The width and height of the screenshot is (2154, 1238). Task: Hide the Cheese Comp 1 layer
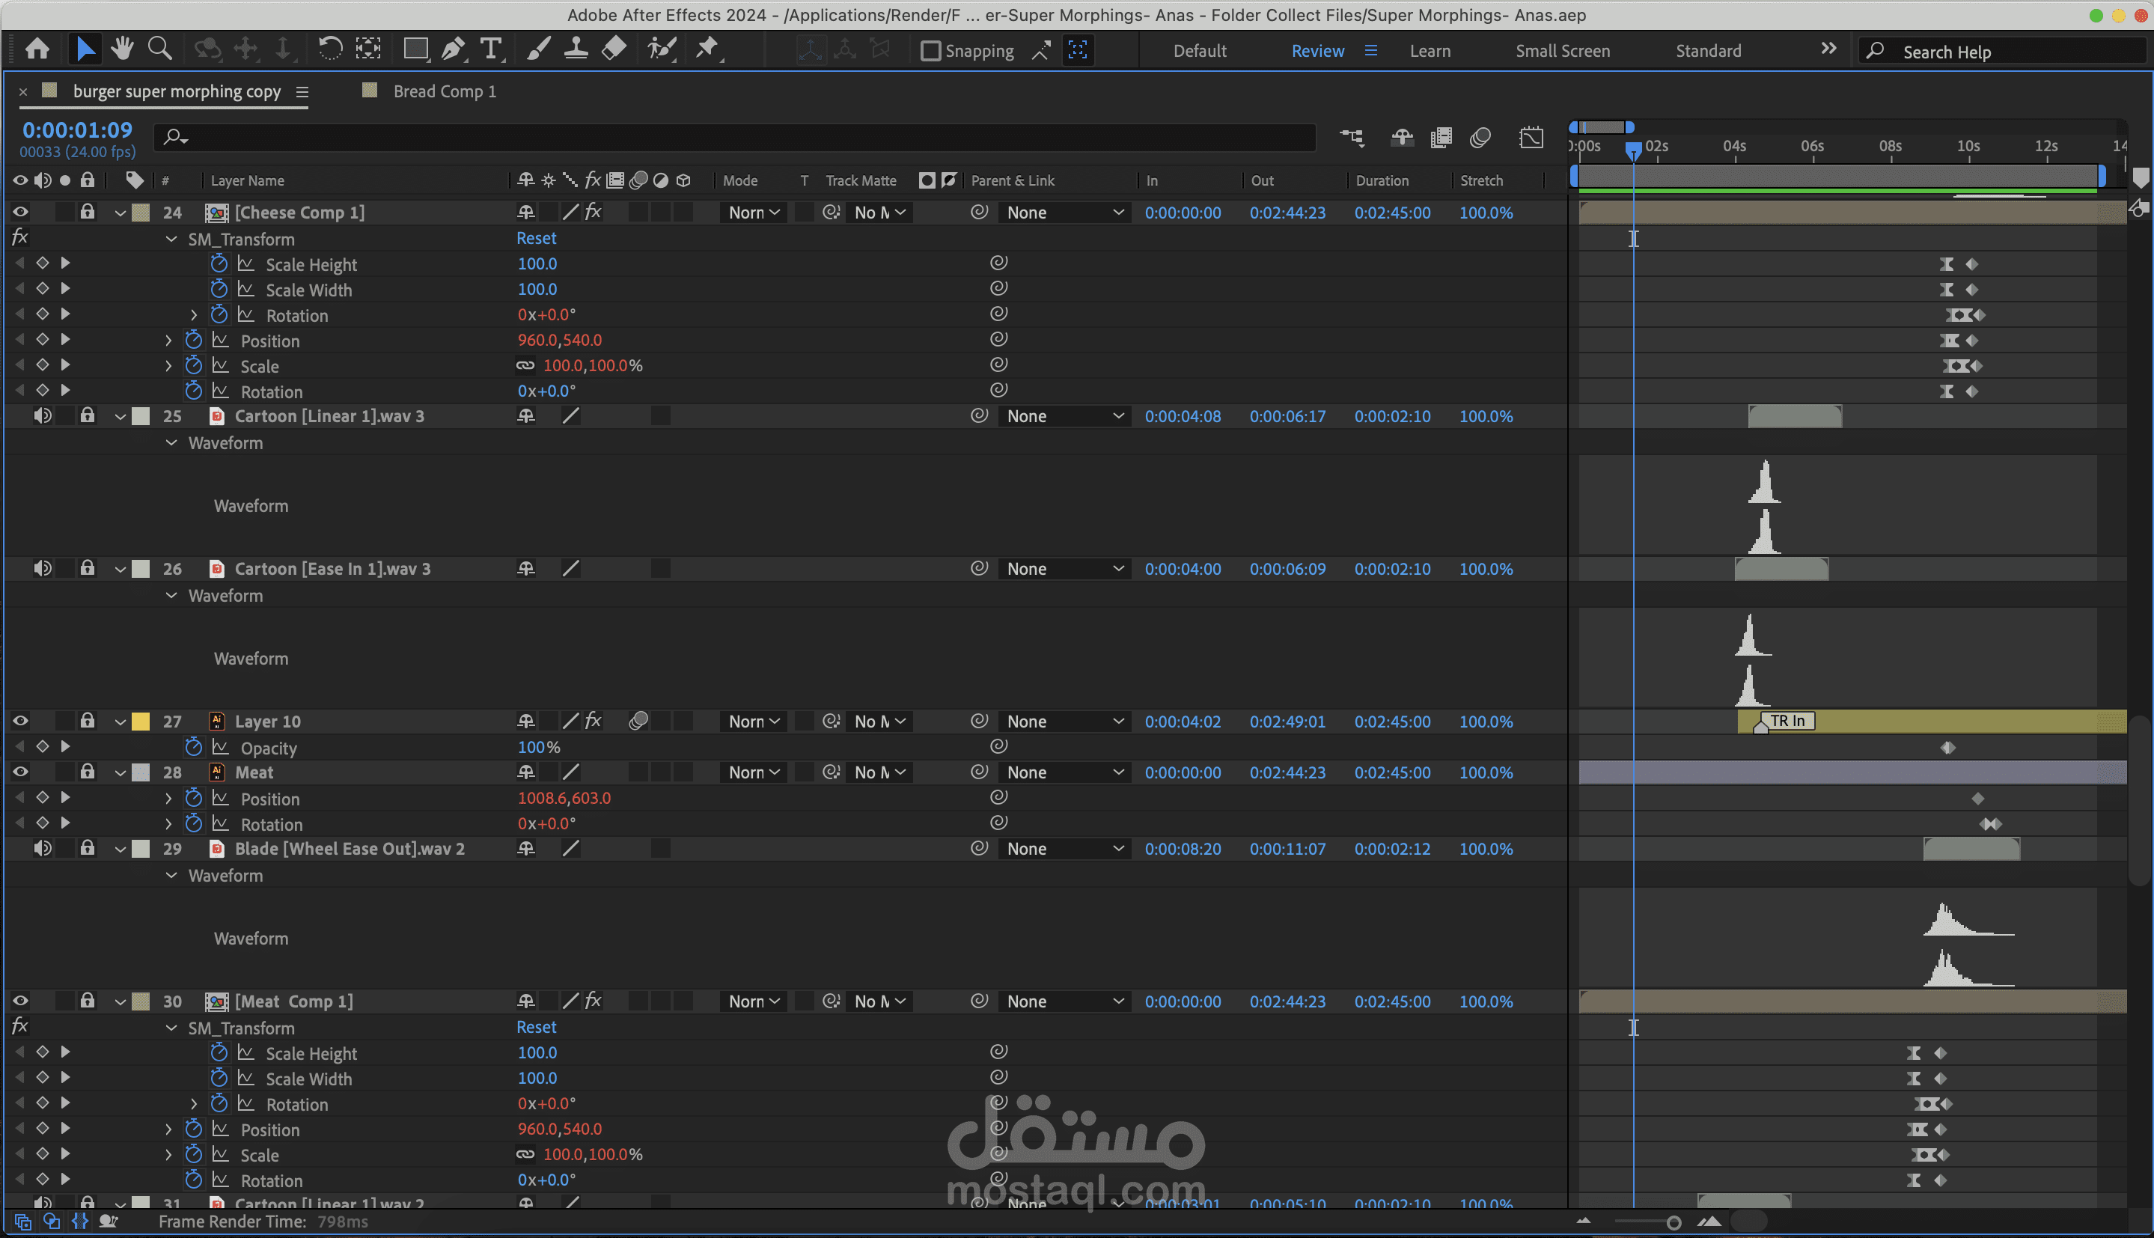click(20, 213)
